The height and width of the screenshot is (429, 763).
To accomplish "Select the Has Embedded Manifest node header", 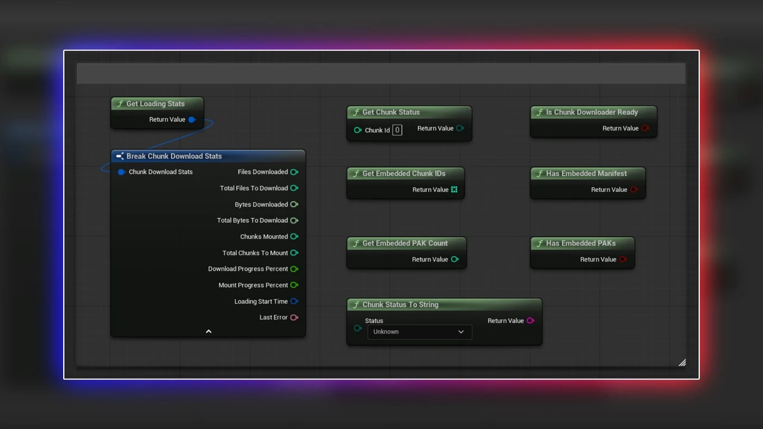I will (x=586, y=173).
